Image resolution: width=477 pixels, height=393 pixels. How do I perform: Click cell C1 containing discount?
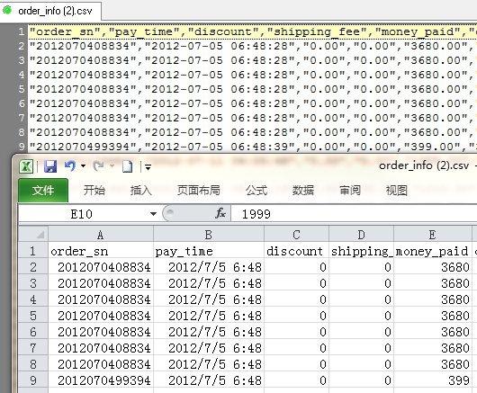[x=297, y=251]
